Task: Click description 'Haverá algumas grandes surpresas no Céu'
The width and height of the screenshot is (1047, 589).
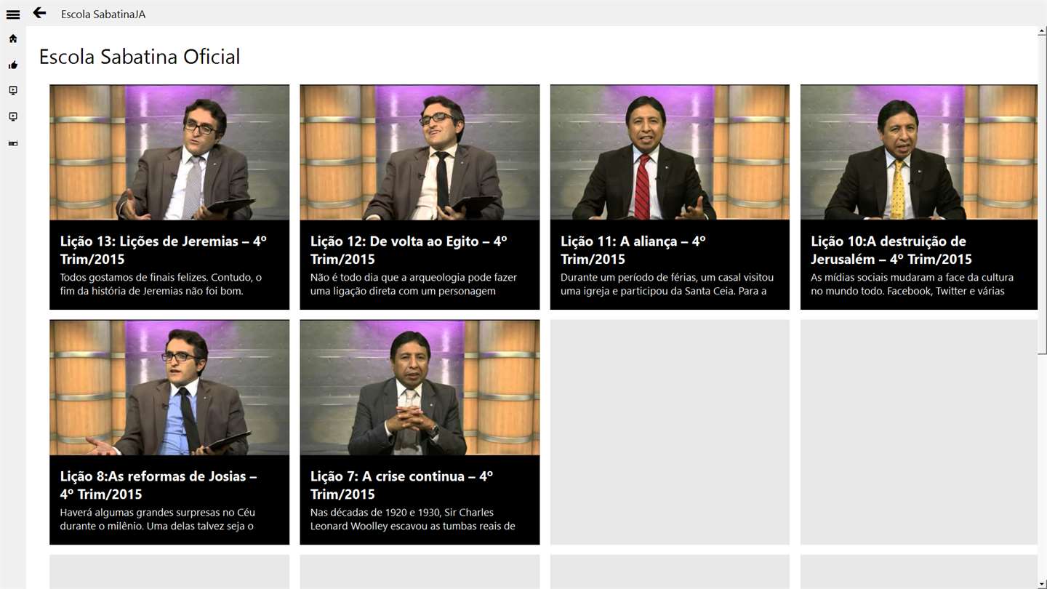Action: click(158, 519)
